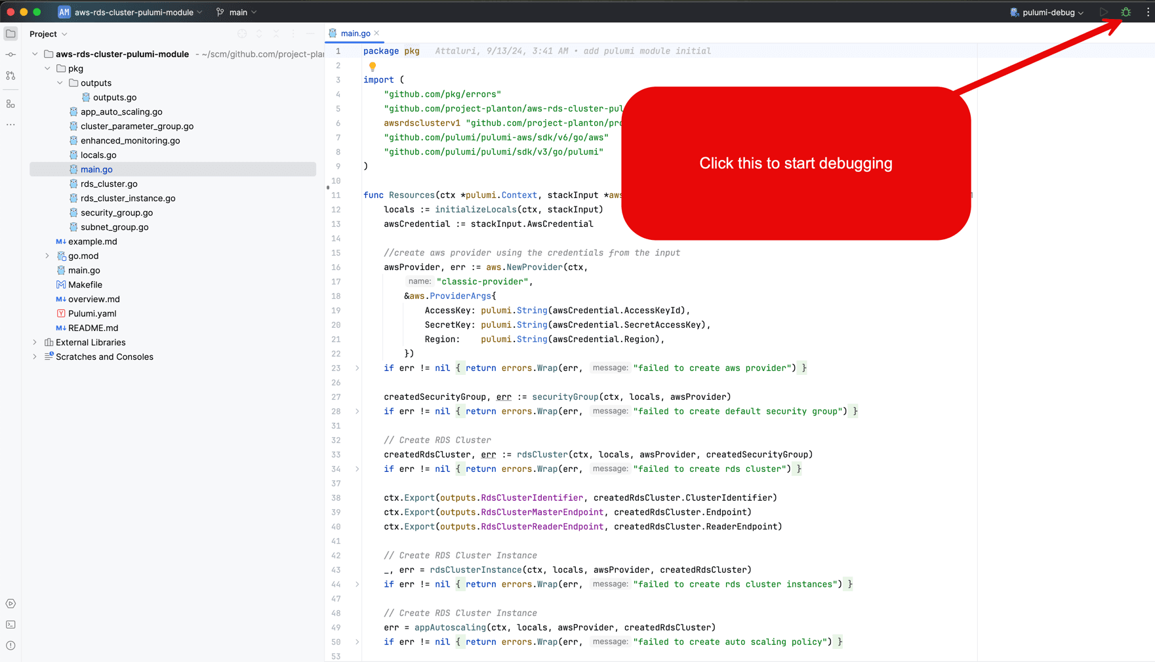Expand Scratches and Consoles

35,357
